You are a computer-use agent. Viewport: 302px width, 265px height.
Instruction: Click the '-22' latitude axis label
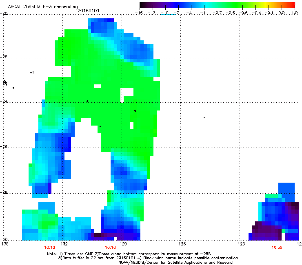[4, 57]
